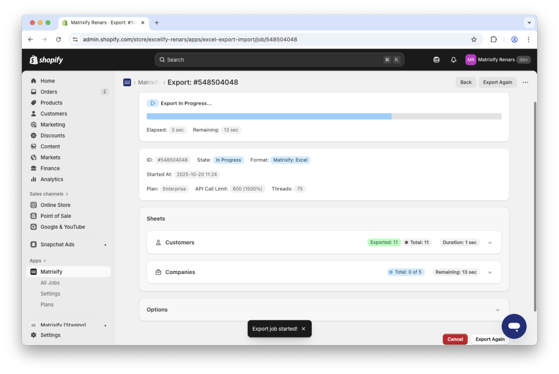Click the export progress bar

coord(324,116)
